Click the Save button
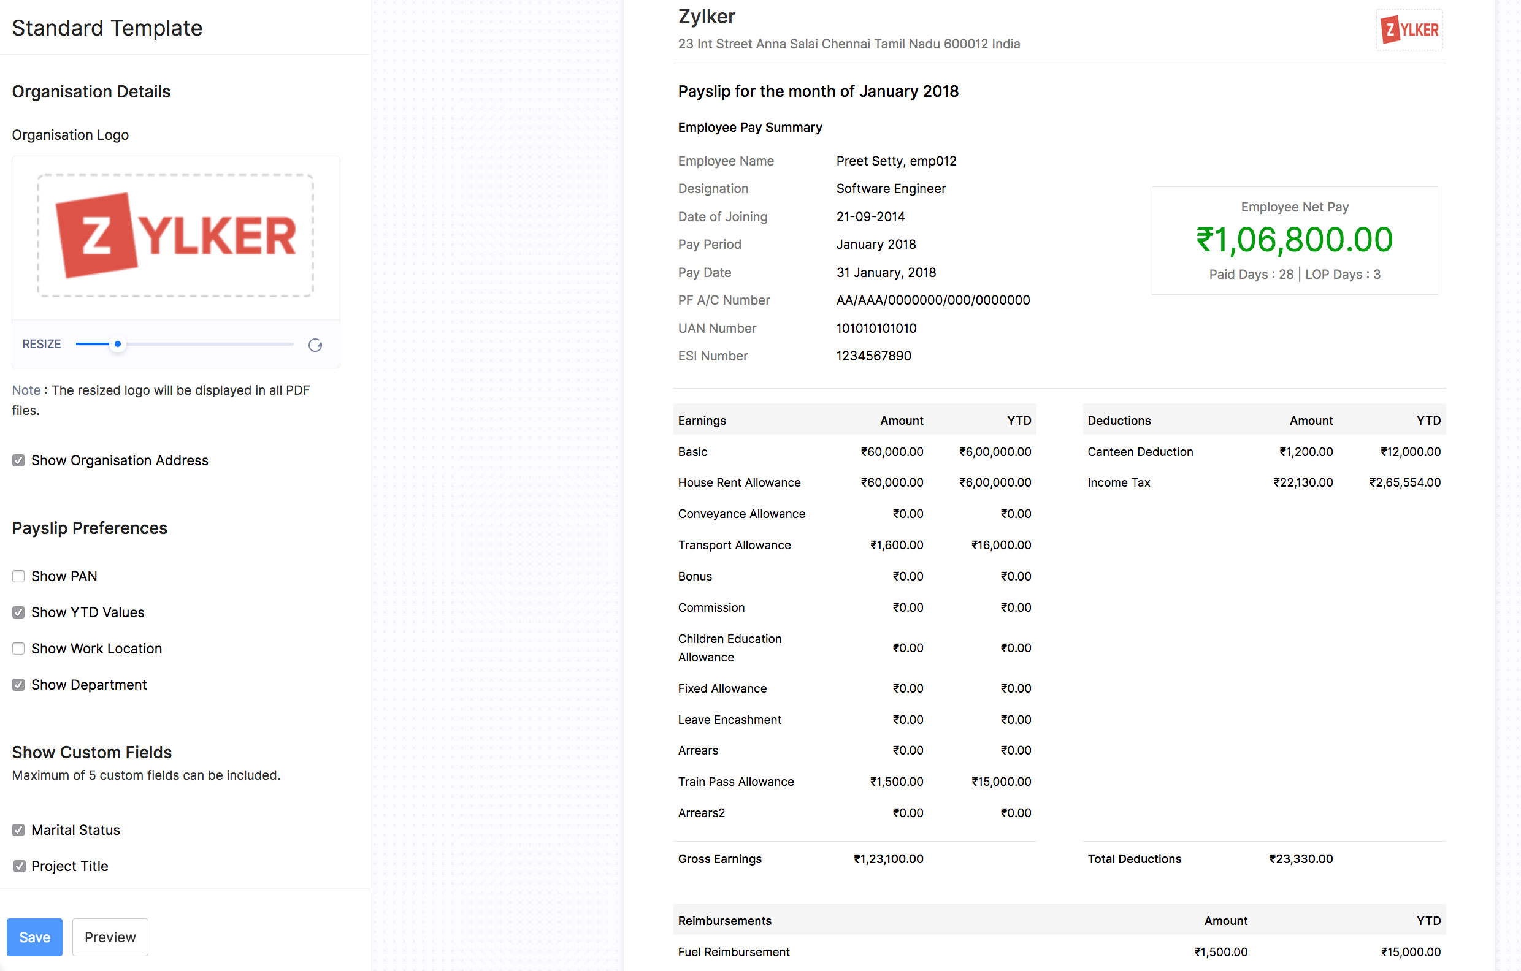 click(34, 937)
